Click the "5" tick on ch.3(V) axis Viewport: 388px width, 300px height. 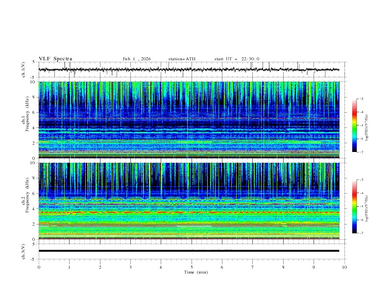pyautogui.click(x=34, y=244)
